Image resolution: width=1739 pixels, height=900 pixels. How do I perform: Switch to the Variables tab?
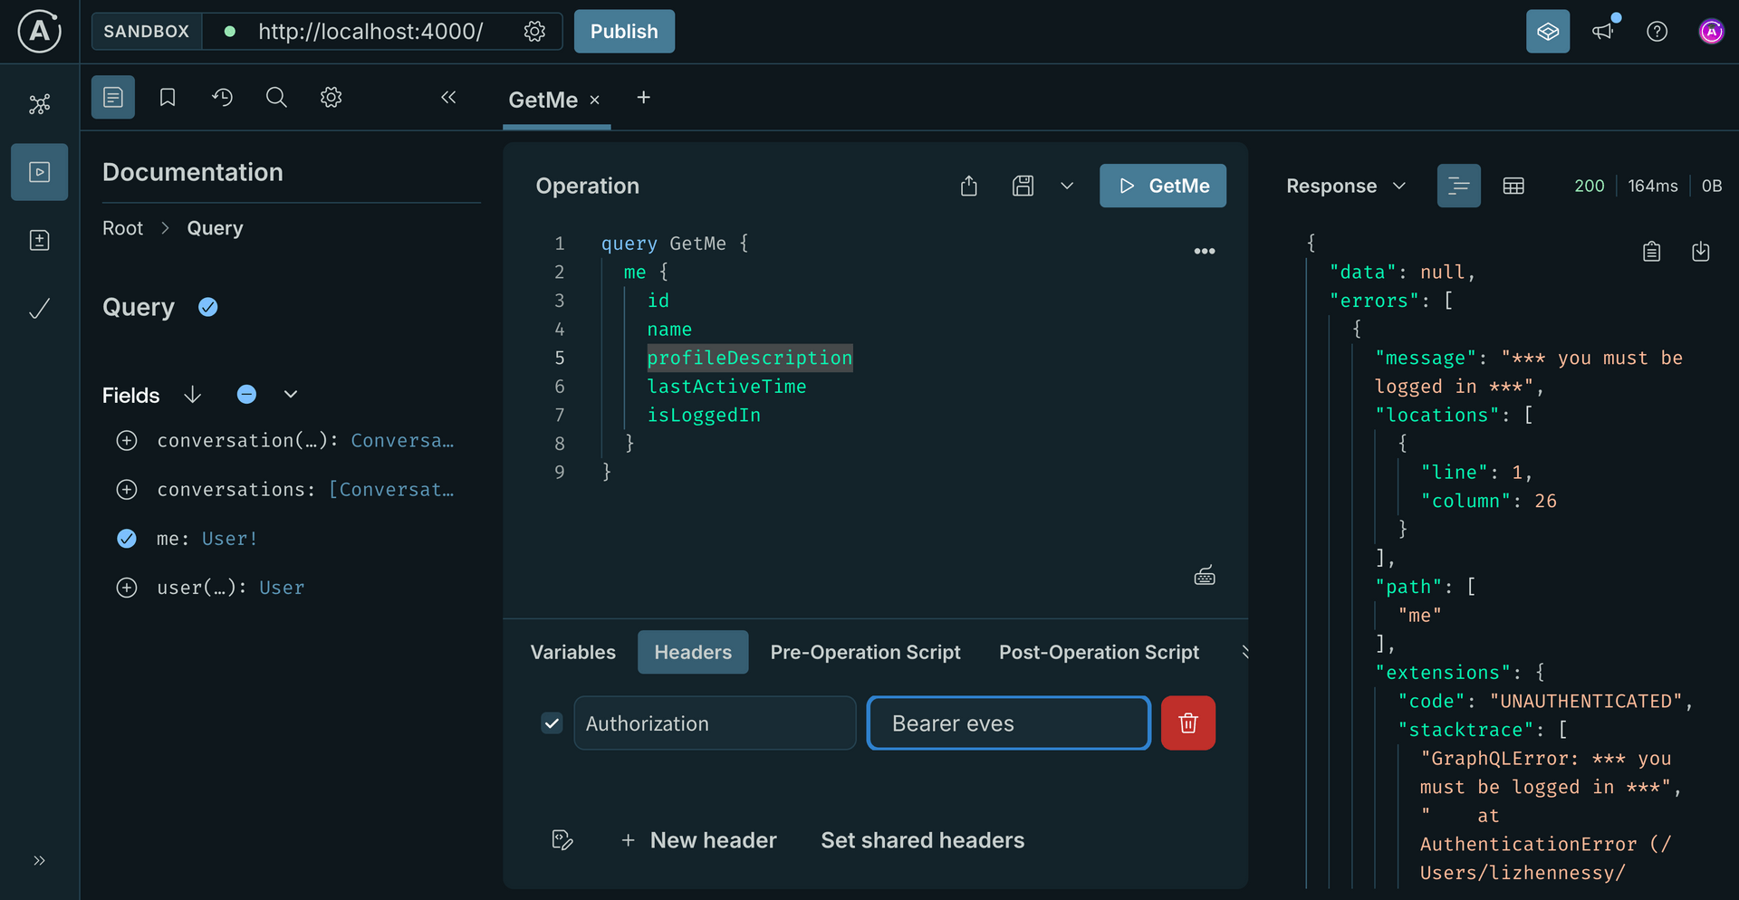(572, 652)
